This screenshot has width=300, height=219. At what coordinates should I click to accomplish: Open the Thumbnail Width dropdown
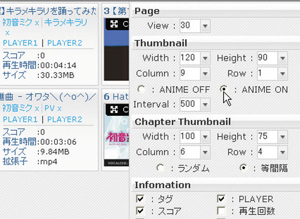point(205,58)
